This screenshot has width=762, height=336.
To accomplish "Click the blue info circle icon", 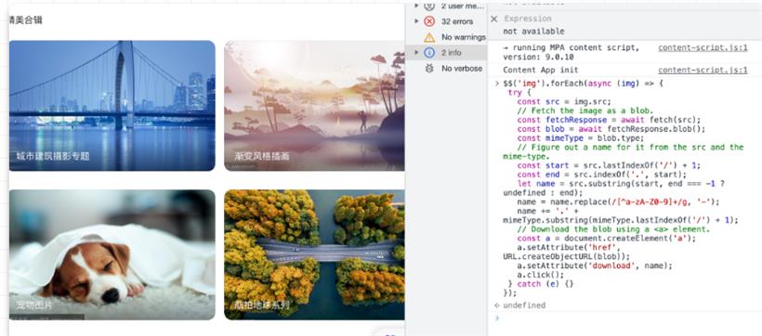I will tap(429, 52).
